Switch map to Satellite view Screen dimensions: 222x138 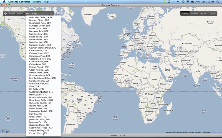(x=194, y=14)
